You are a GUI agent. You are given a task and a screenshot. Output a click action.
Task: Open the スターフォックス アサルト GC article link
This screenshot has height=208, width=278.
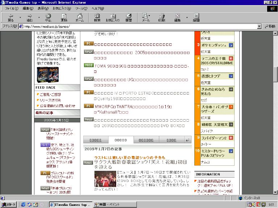coord(61,156)
